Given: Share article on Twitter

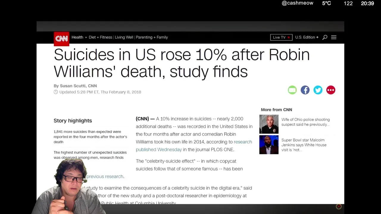Looking at the screenshot, I should pyautogui.click(x=318, y=90).
